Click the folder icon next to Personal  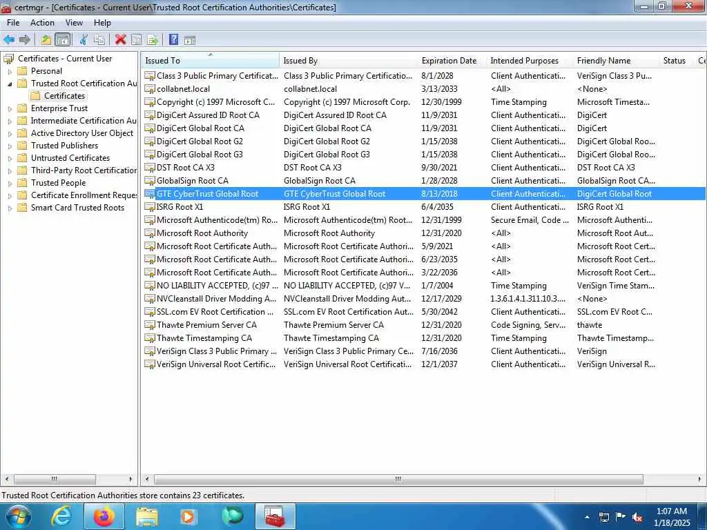[22, 71]
